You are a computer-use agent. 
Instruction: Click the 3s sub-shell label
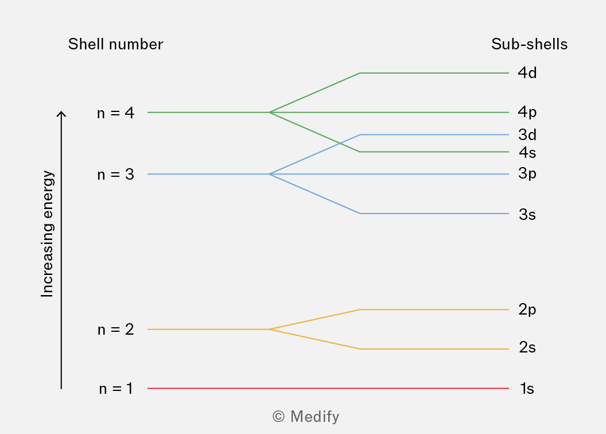[x=527, y=215]
